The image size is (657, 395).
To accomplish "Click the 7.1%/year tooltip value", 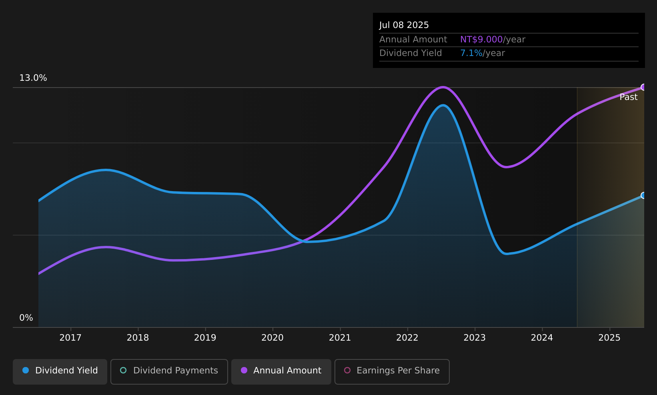I will tap(483, 53).
